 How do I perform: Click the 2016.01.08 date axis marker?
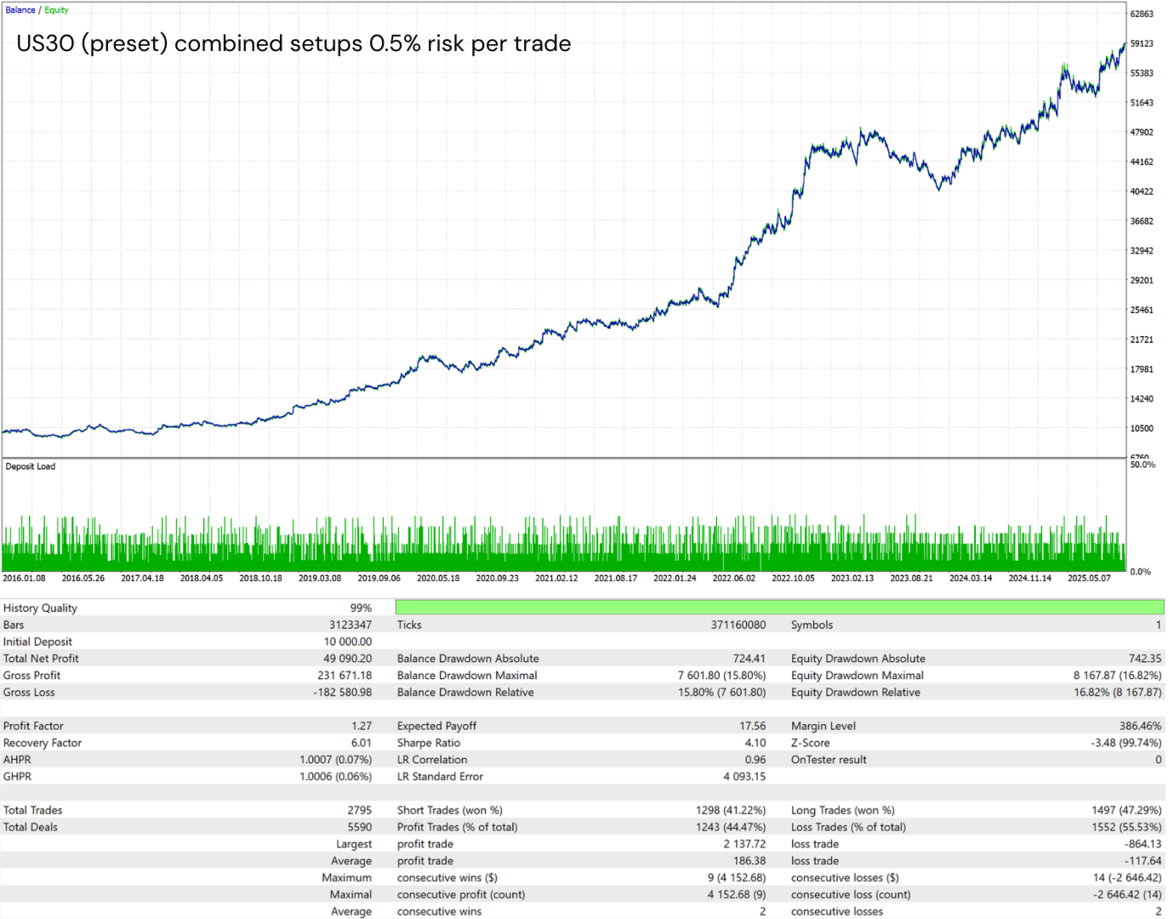point(24,578)
